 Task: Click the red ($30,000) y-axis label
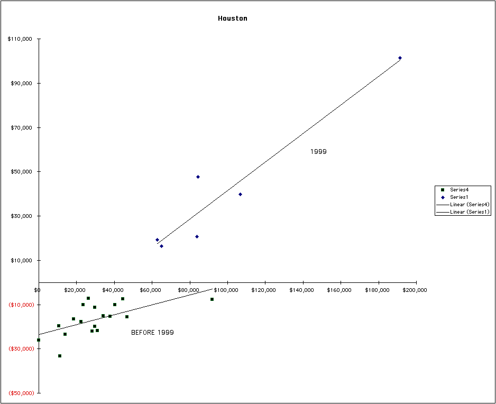(21, 348)
